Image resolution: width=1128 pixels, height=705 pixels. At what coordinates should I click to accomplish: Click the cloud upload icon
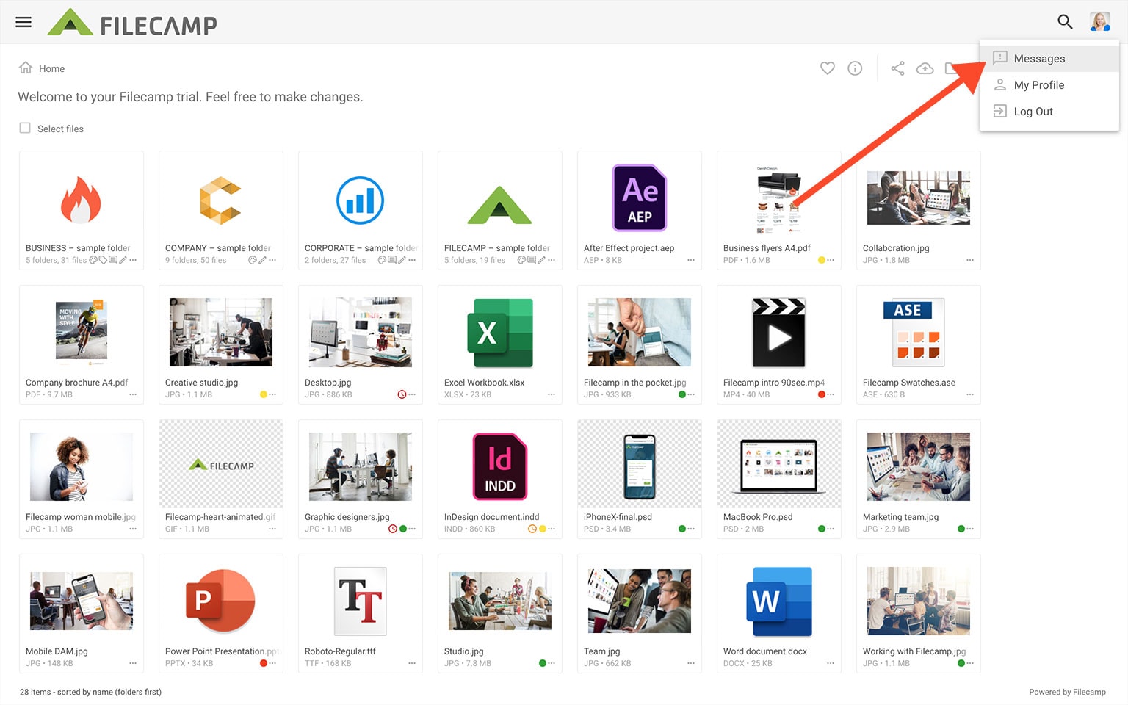[925, 68]
